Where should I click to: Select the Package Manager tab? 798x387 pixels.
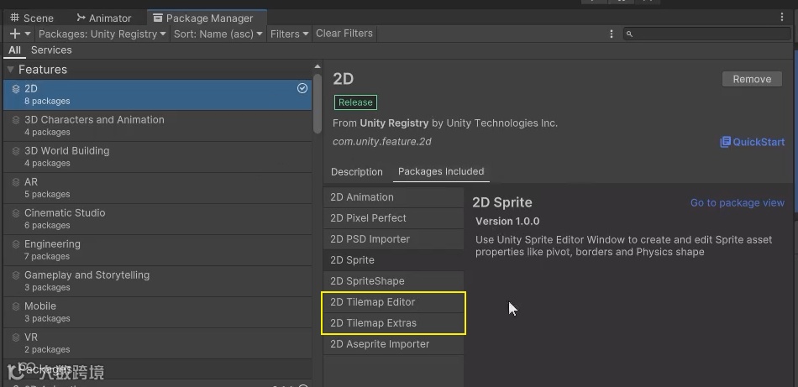click(x=207, y=18)
